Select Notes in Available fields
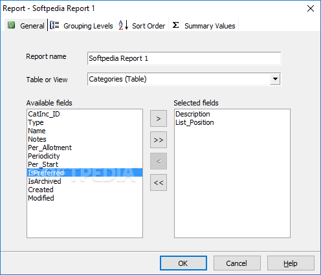Image resolution: width=321 pixels, height=275 pixels. (x=85, y=139)
